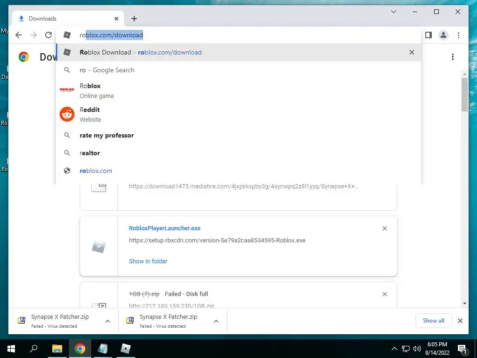Open Windows Start menu
The height and width of the screenshot is (358, 477).
click(x=11, y=349)
